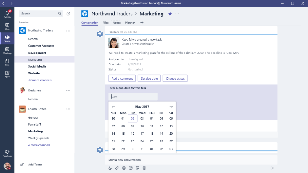Open more options beside Marketing title
Image resolution: width=308 pixels, height=173 pixels.
tap(177, 14)
